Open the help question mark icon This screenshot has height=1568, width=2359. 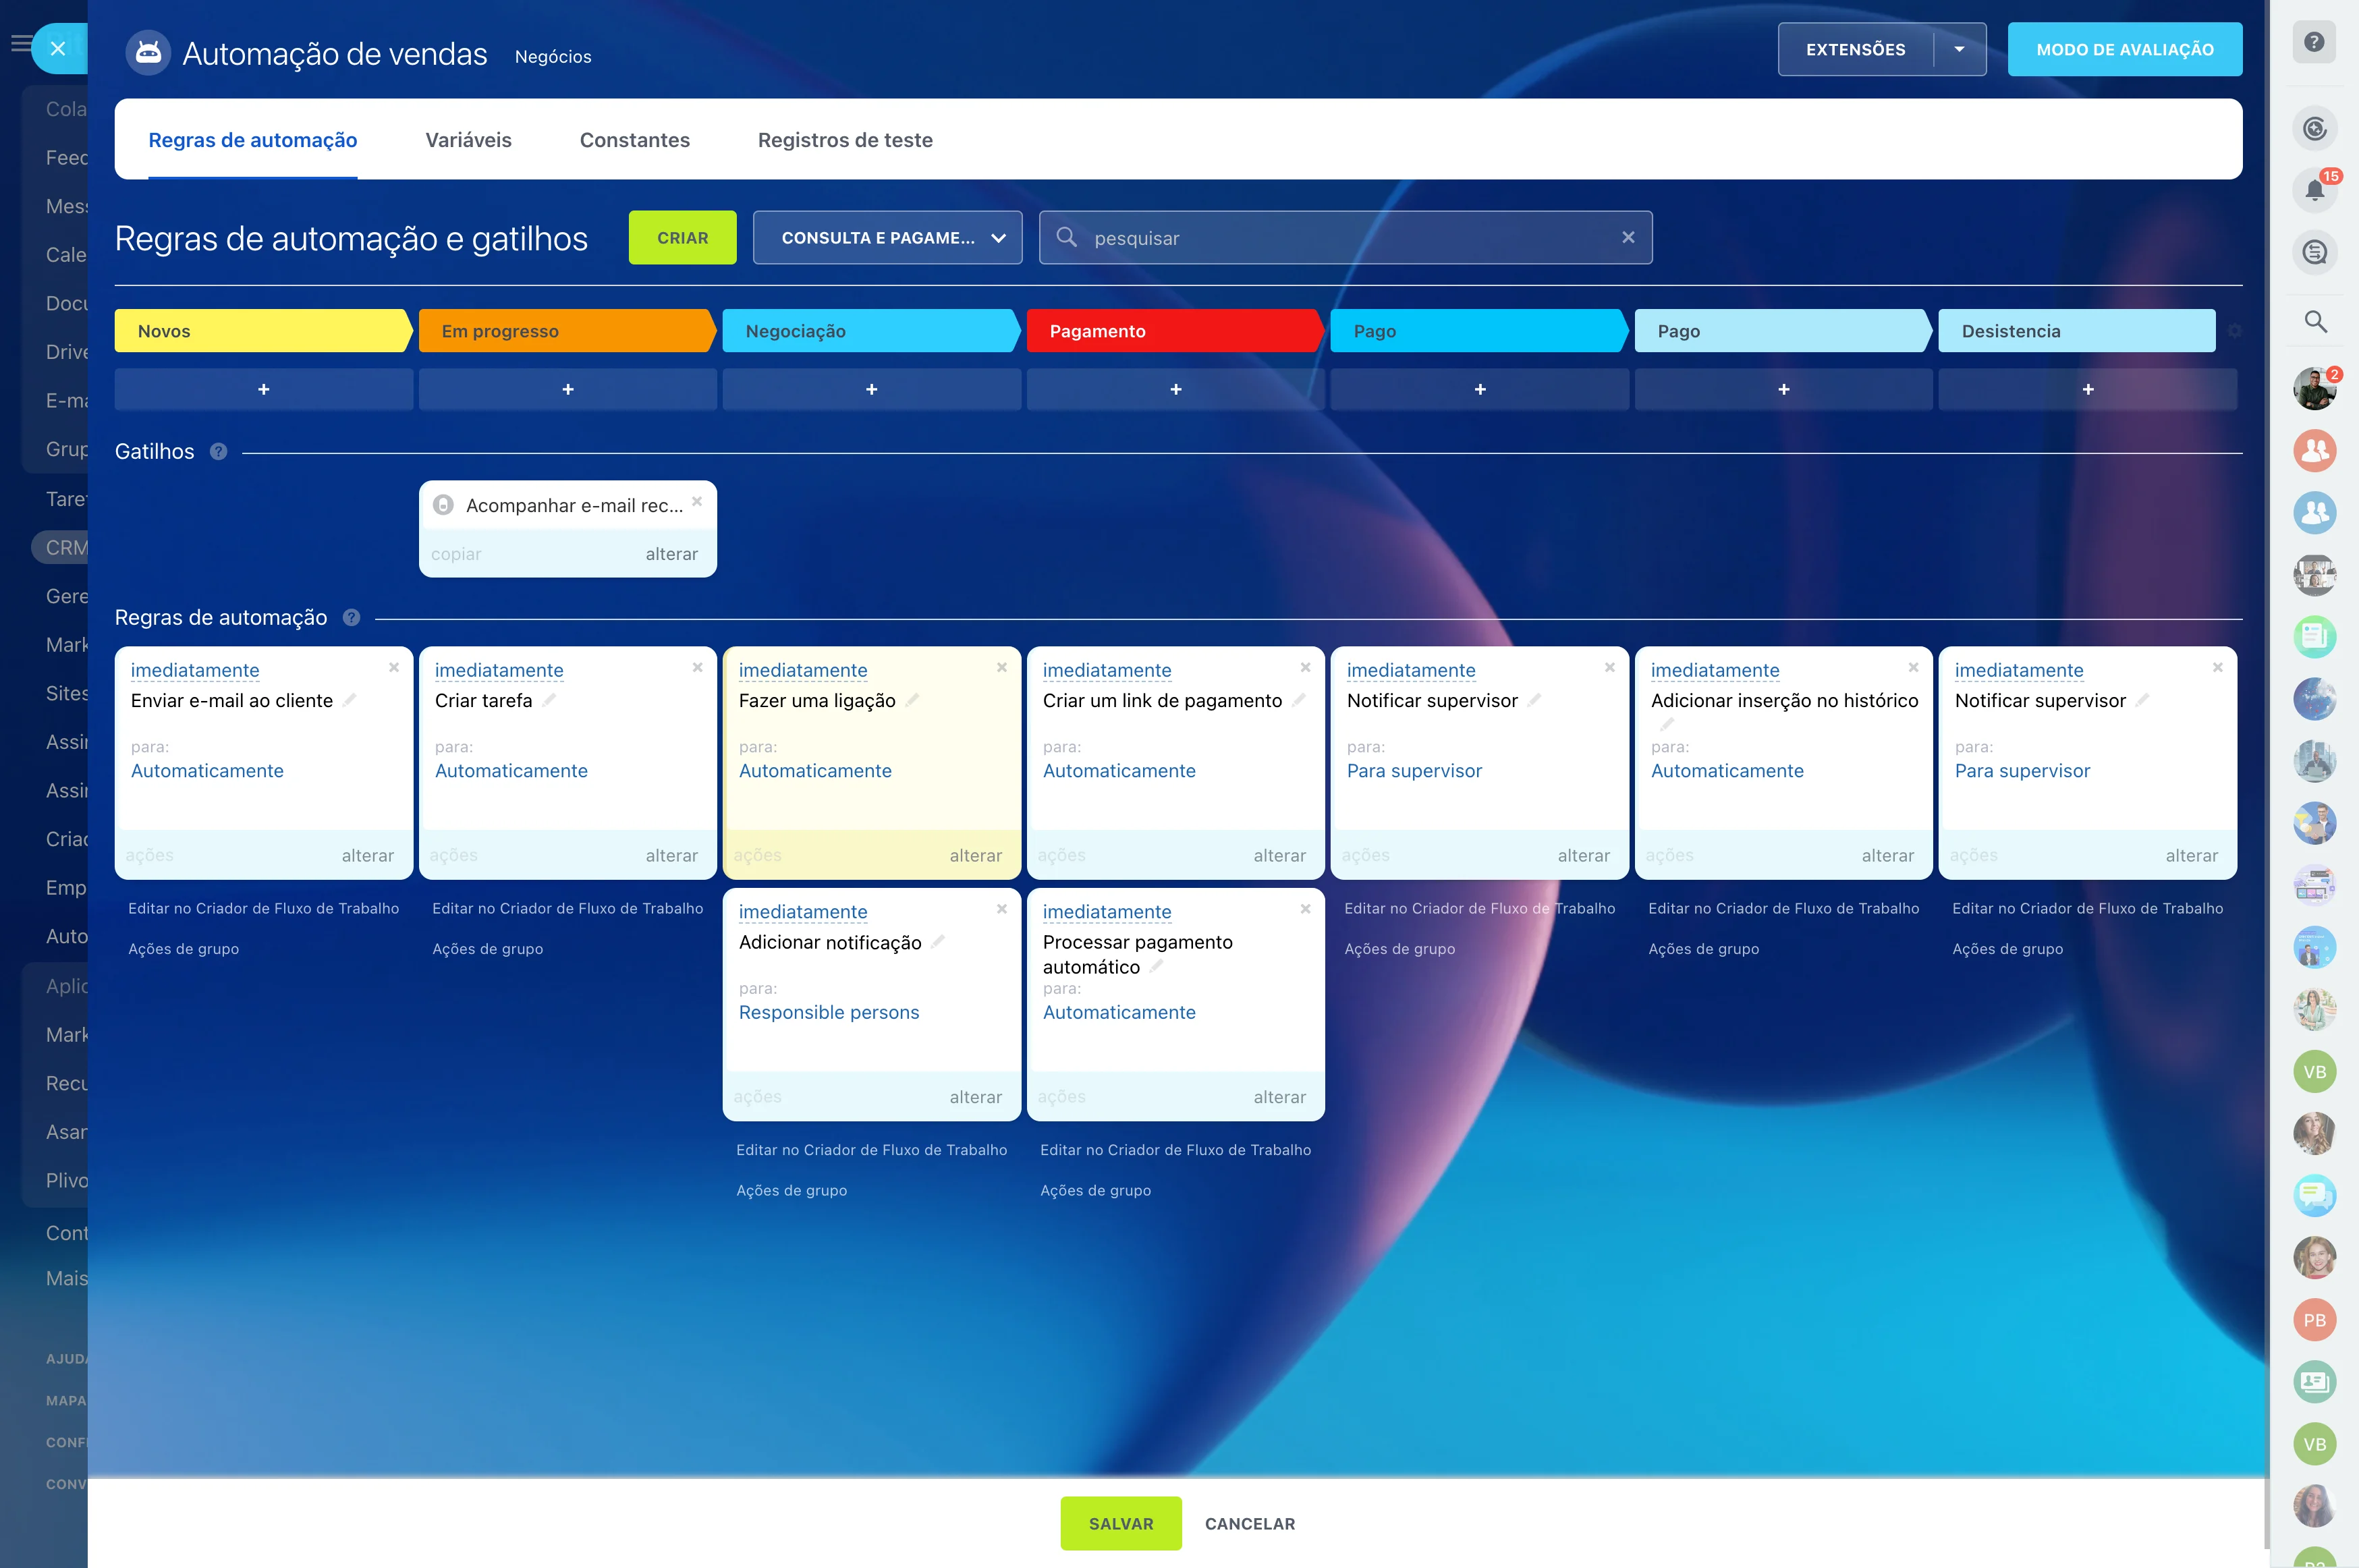[x=2313, y=42]
